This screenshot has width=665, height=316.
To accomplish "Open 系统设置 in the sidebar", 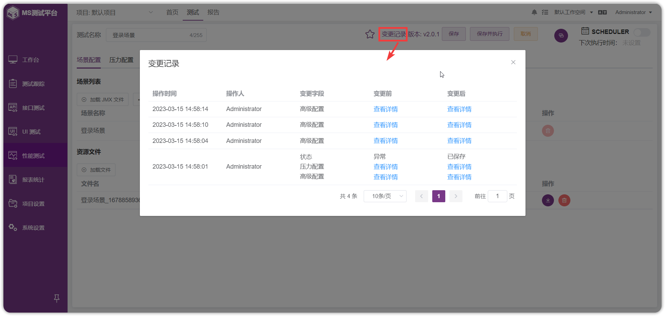I will point(36,228).
